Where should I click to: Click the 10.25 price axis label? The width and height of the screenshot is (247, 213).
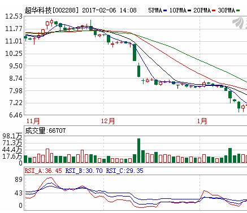[x=14, y=54]
